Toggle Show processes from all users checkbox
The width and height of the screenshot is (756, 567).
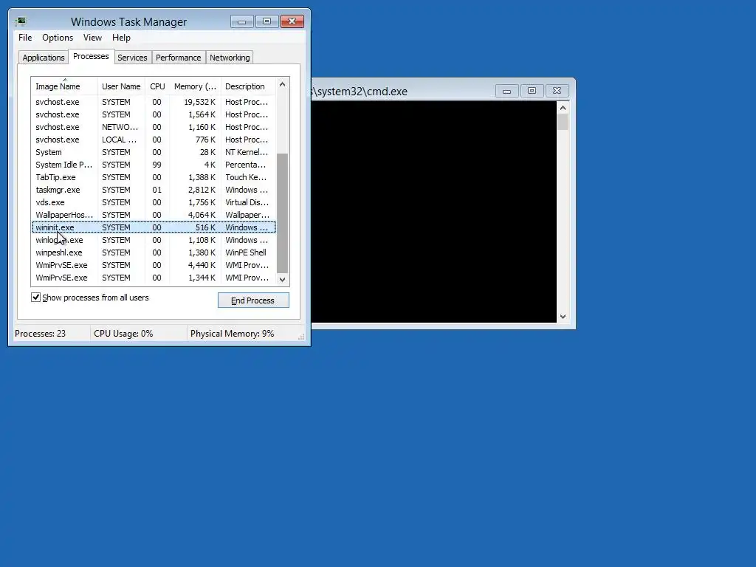tap(35, 297)
